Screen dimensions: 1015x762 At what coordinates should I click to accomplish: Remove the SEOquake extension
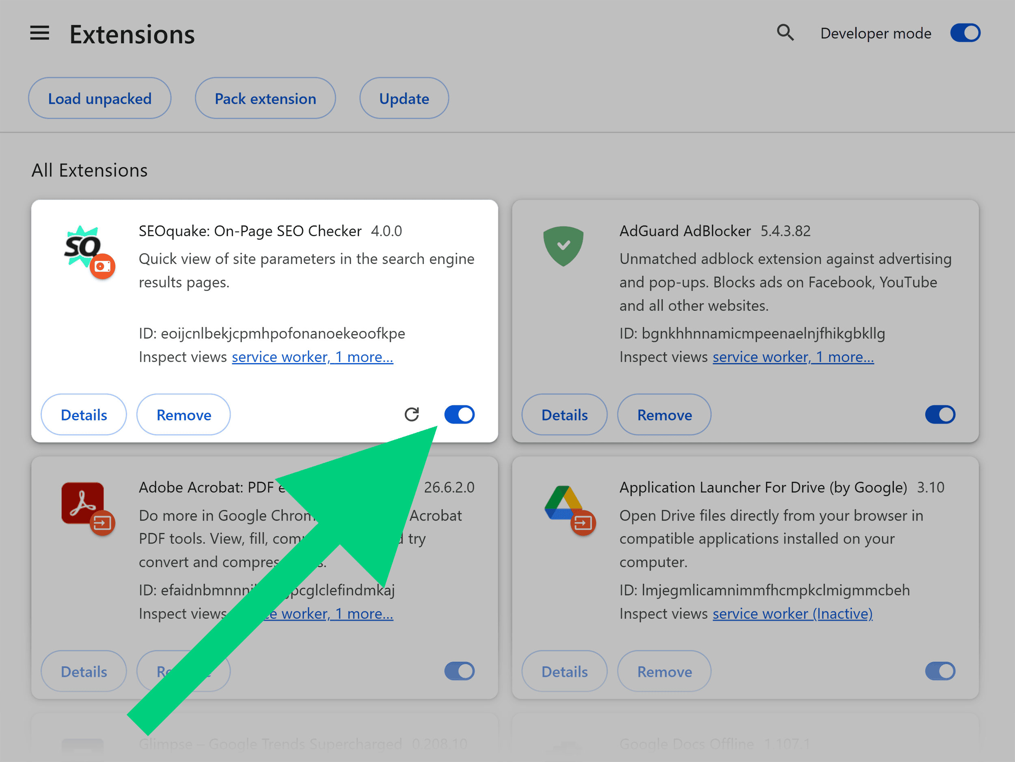click(184, 414)
